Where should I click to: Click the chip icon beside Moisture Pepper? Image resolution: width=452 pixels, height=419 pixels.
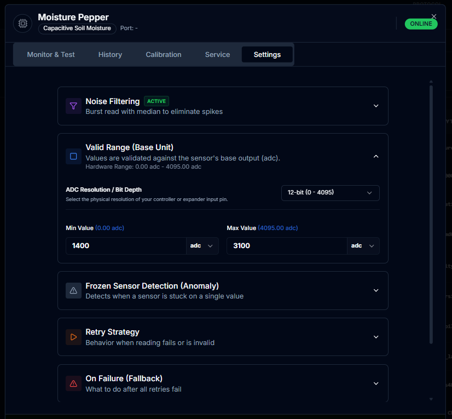(x=22, y=24)
